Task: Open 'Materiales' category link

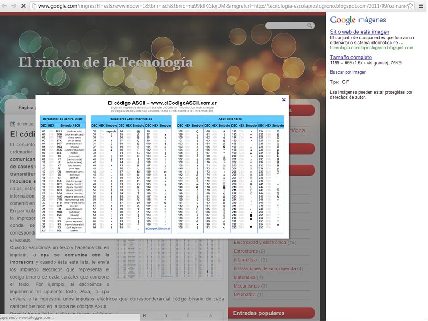Action: click(244, 277)
